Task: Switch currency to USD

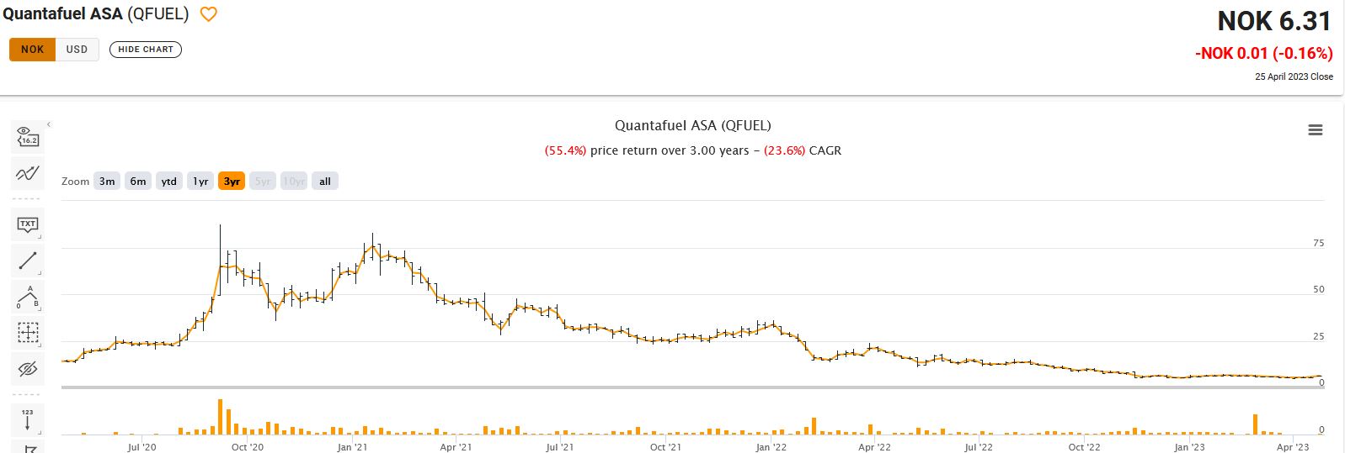Action: pos(77,50)
